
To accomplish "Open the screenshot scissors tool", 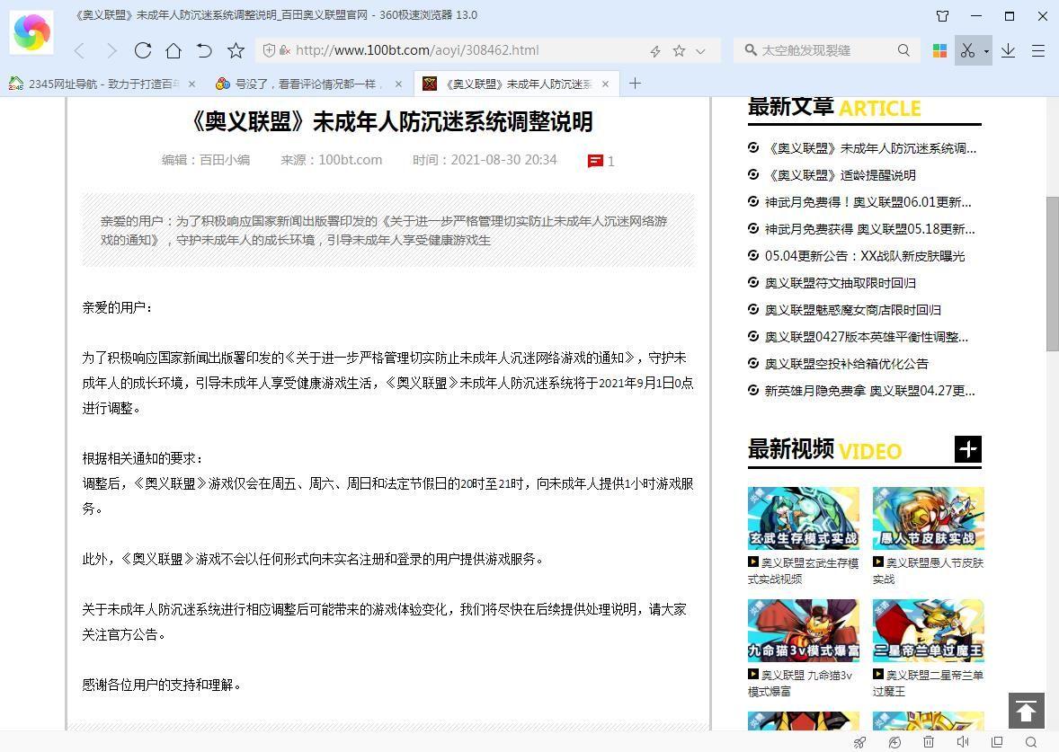I will pyautogui.click(x=967, y=50).
